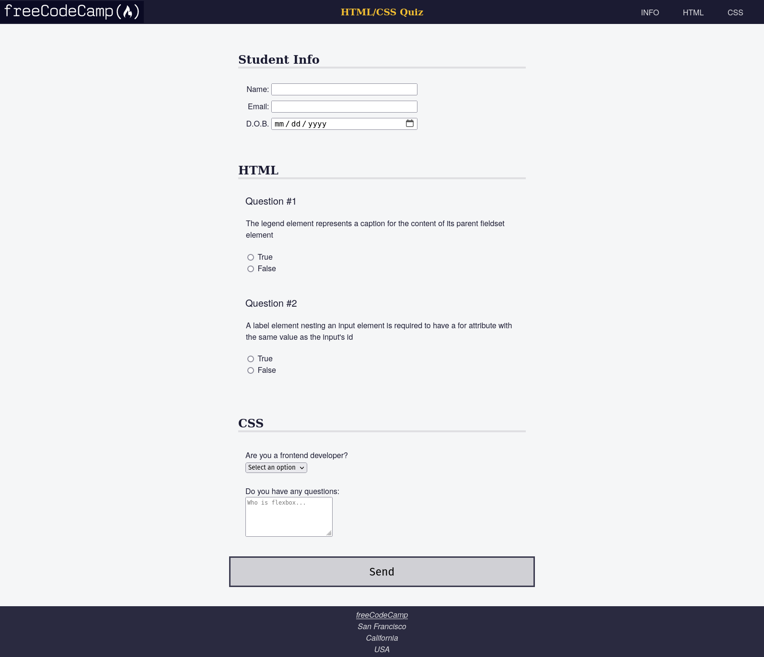
Task: Submit the quiz with Send button
Action: tap(382, 572)
